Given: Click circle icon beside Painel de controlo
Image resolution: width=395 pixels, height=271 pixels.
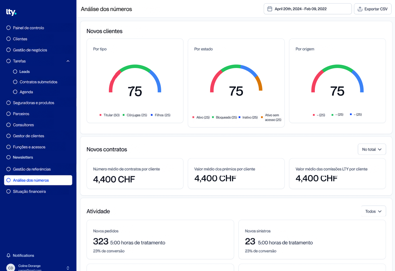Looking at the screenshot, I should pos(9,28).
